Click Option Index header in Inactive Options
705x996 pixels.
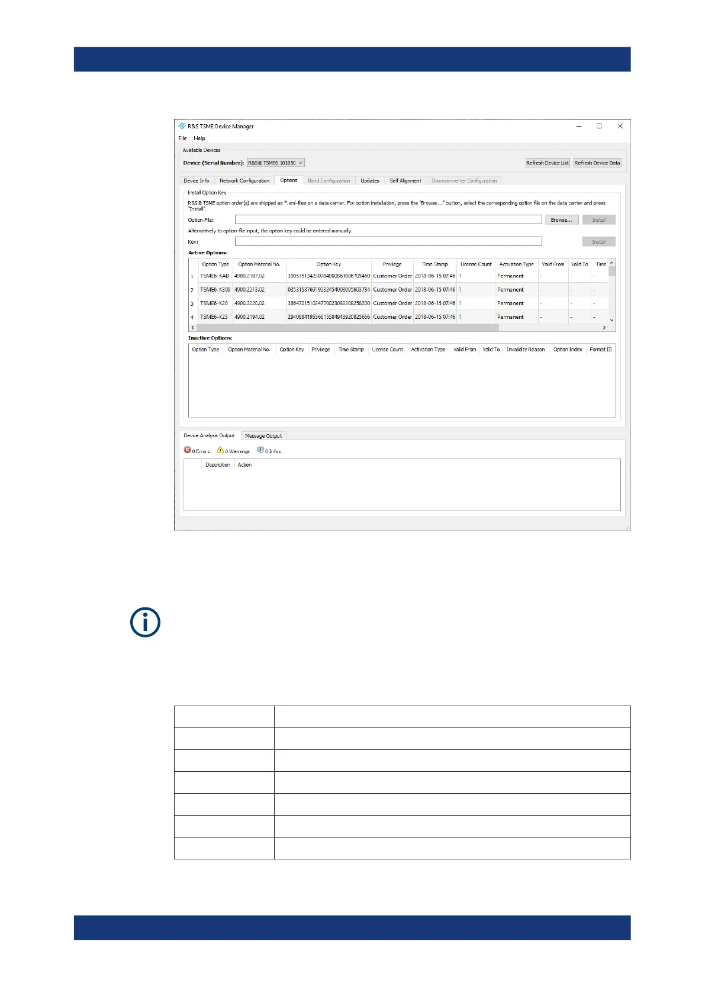click(x=568, y=350)
